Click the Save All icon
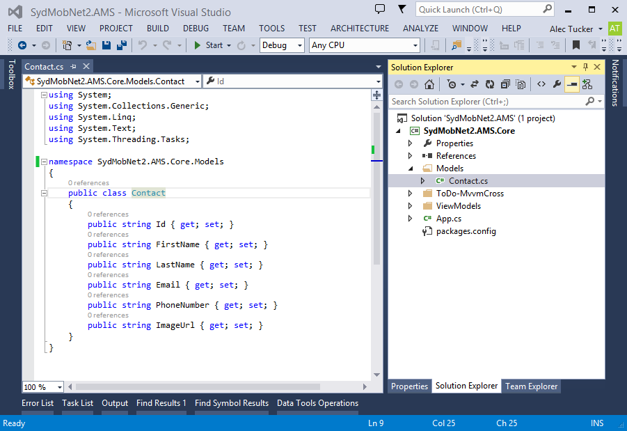The image size is (627, 431). click(122, 45)
